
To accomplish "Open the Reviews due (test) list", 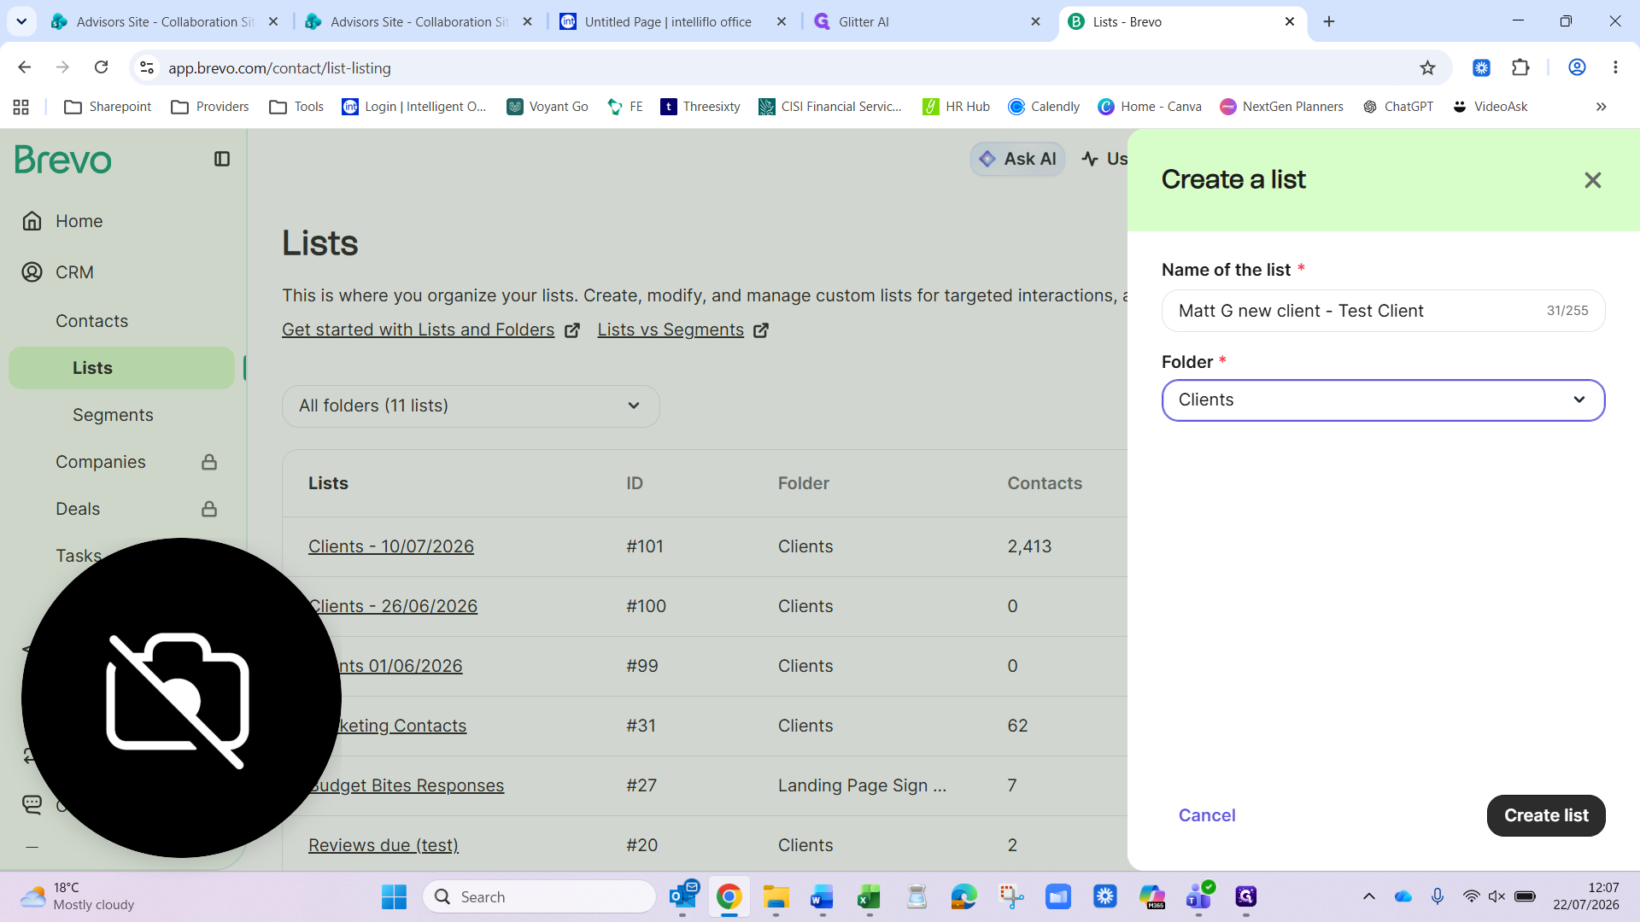I will pos(384,845).
